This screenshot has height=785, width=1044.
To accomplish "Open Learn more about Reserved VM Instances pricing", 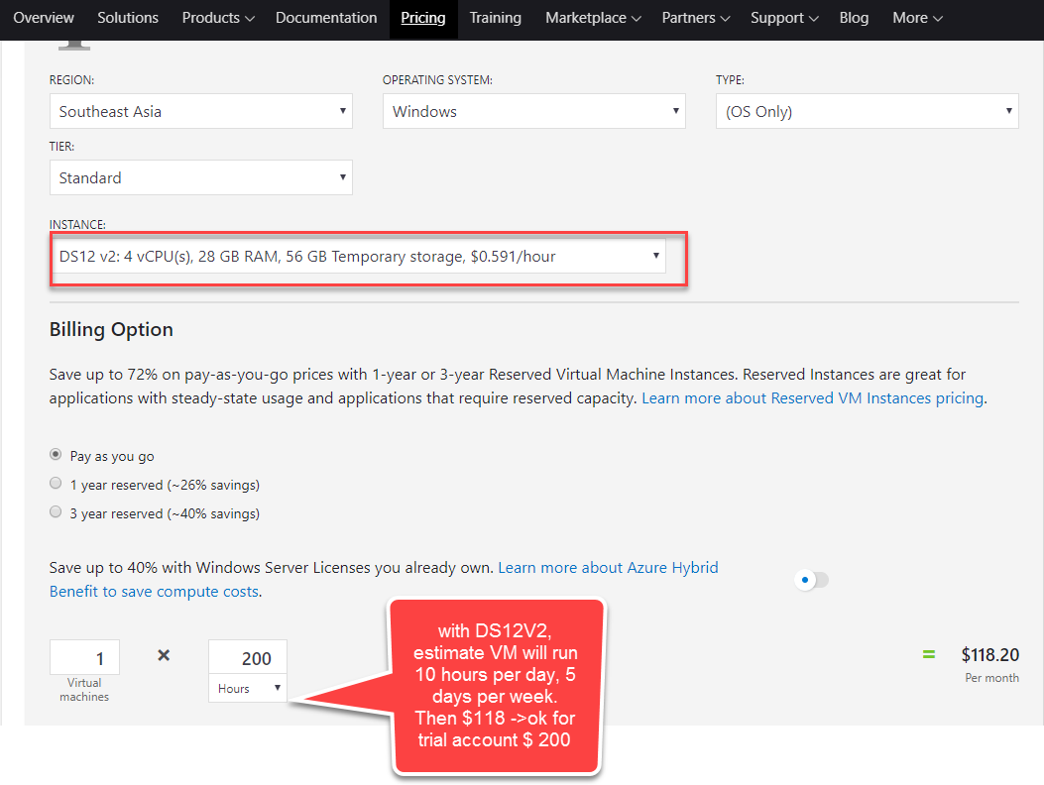I will pyautogui.click(x=812, y=398).
